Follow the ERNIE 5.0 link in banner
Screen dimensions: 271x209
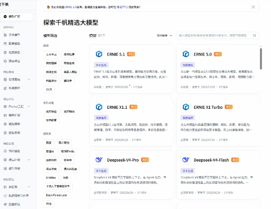click(71, 7)
